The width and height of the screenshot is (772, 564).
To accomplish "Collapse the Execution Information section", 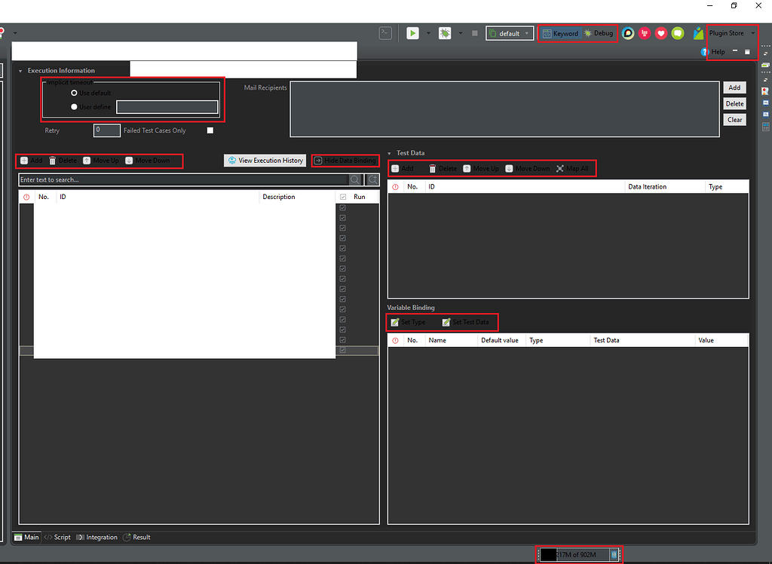I will [x=20, y=69].
